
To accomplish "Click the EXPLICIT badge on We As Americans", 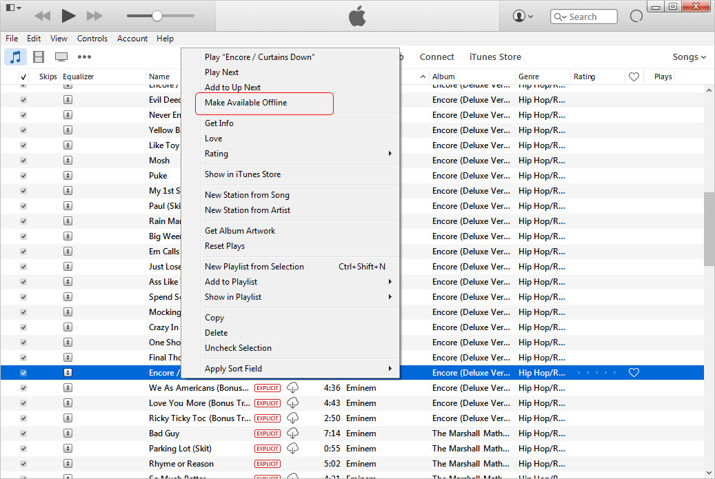I will 268,388.
